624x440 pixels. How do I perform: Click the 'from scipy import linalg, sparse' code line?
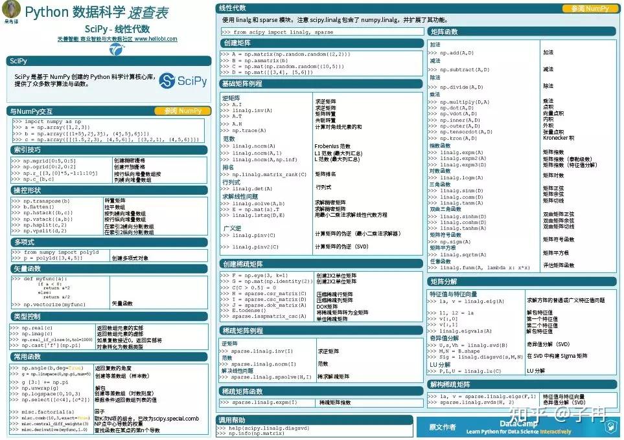[277, 32]
